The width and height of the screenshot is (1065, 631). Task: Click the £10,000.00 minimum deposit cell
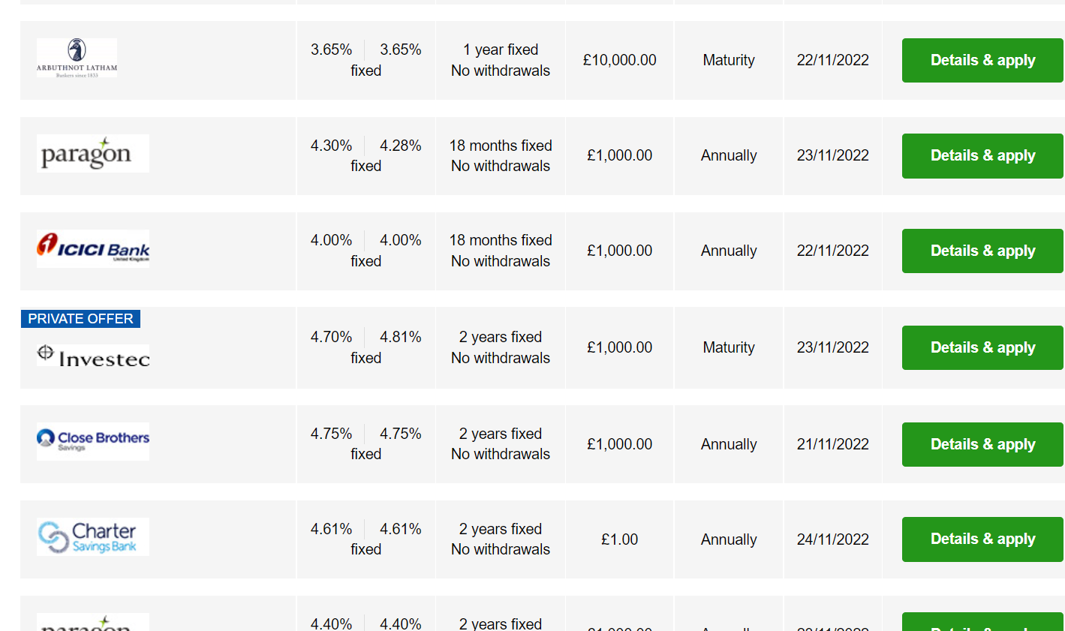(620, 60)
